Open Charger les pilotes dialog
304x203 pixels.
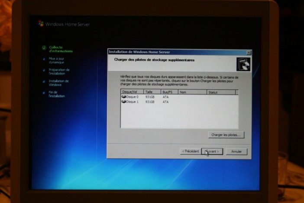[226, 135]
